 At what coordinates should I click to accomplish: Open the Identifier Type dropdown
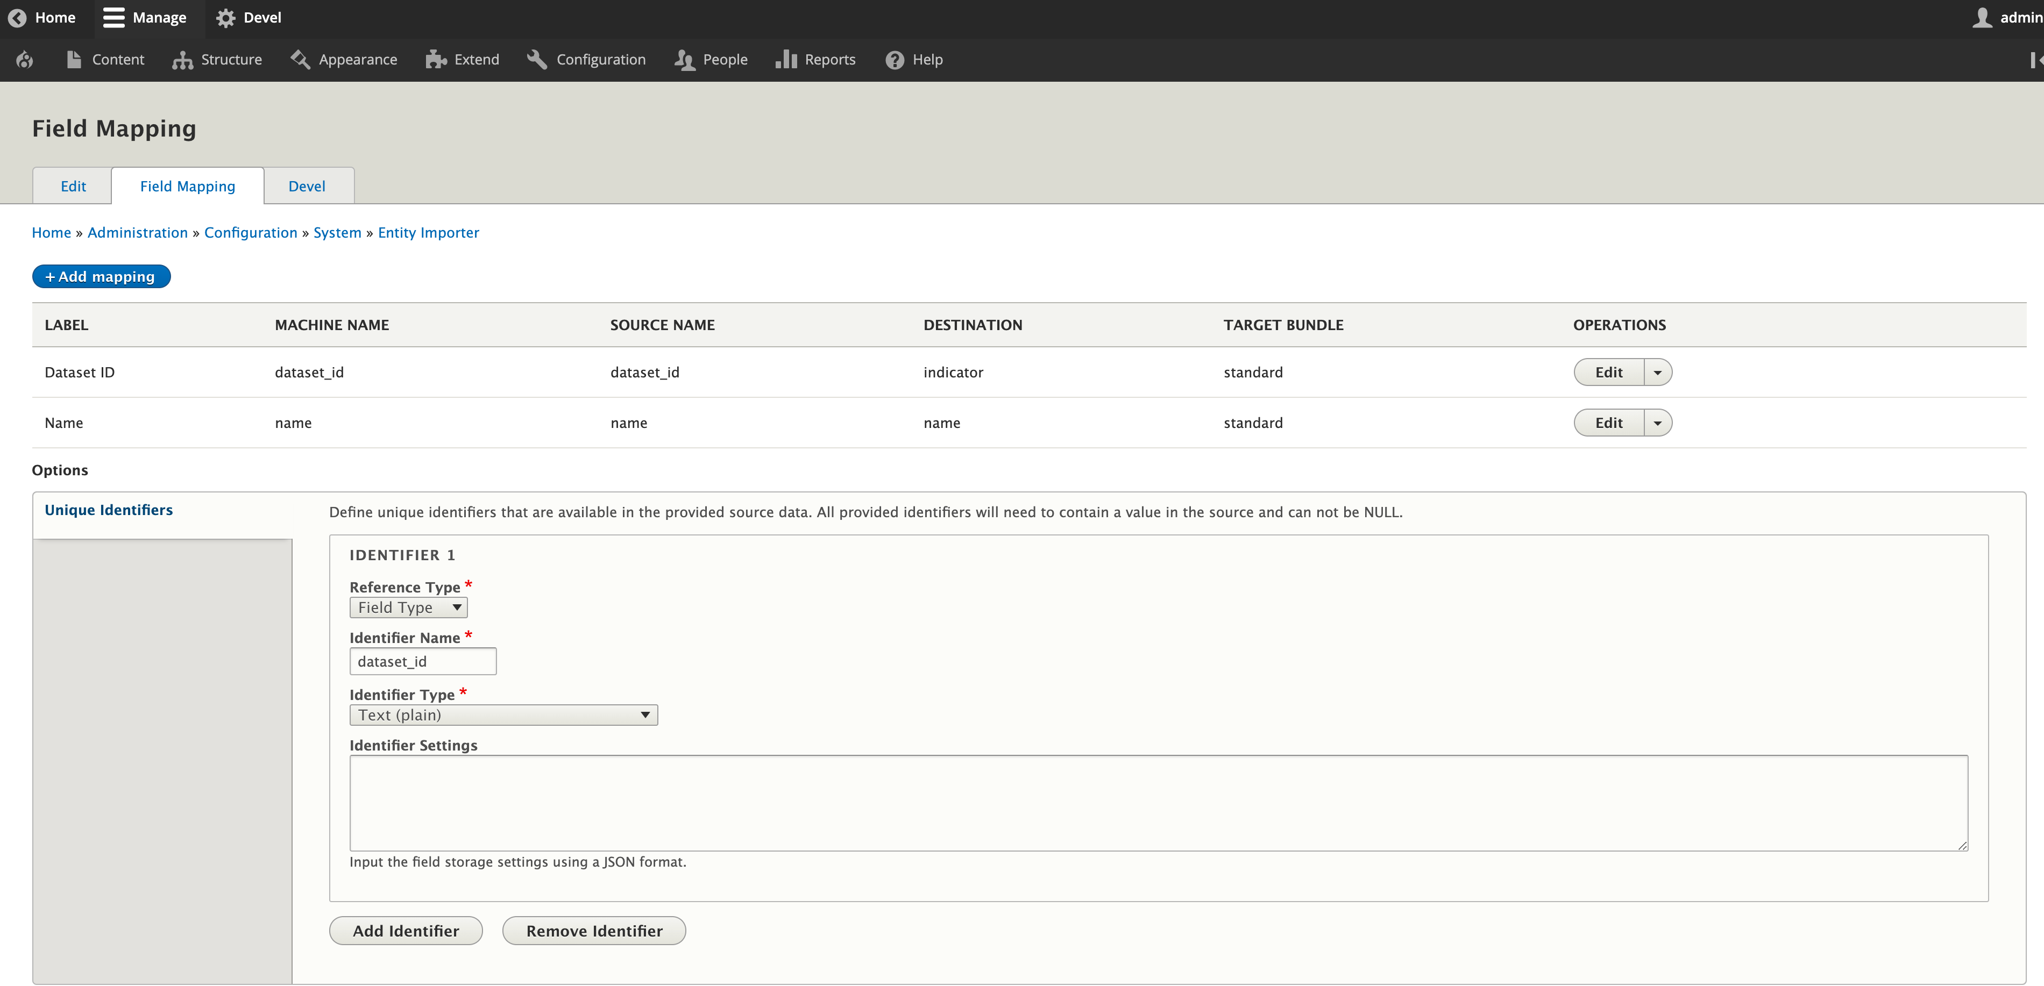(x=503, y=714)
